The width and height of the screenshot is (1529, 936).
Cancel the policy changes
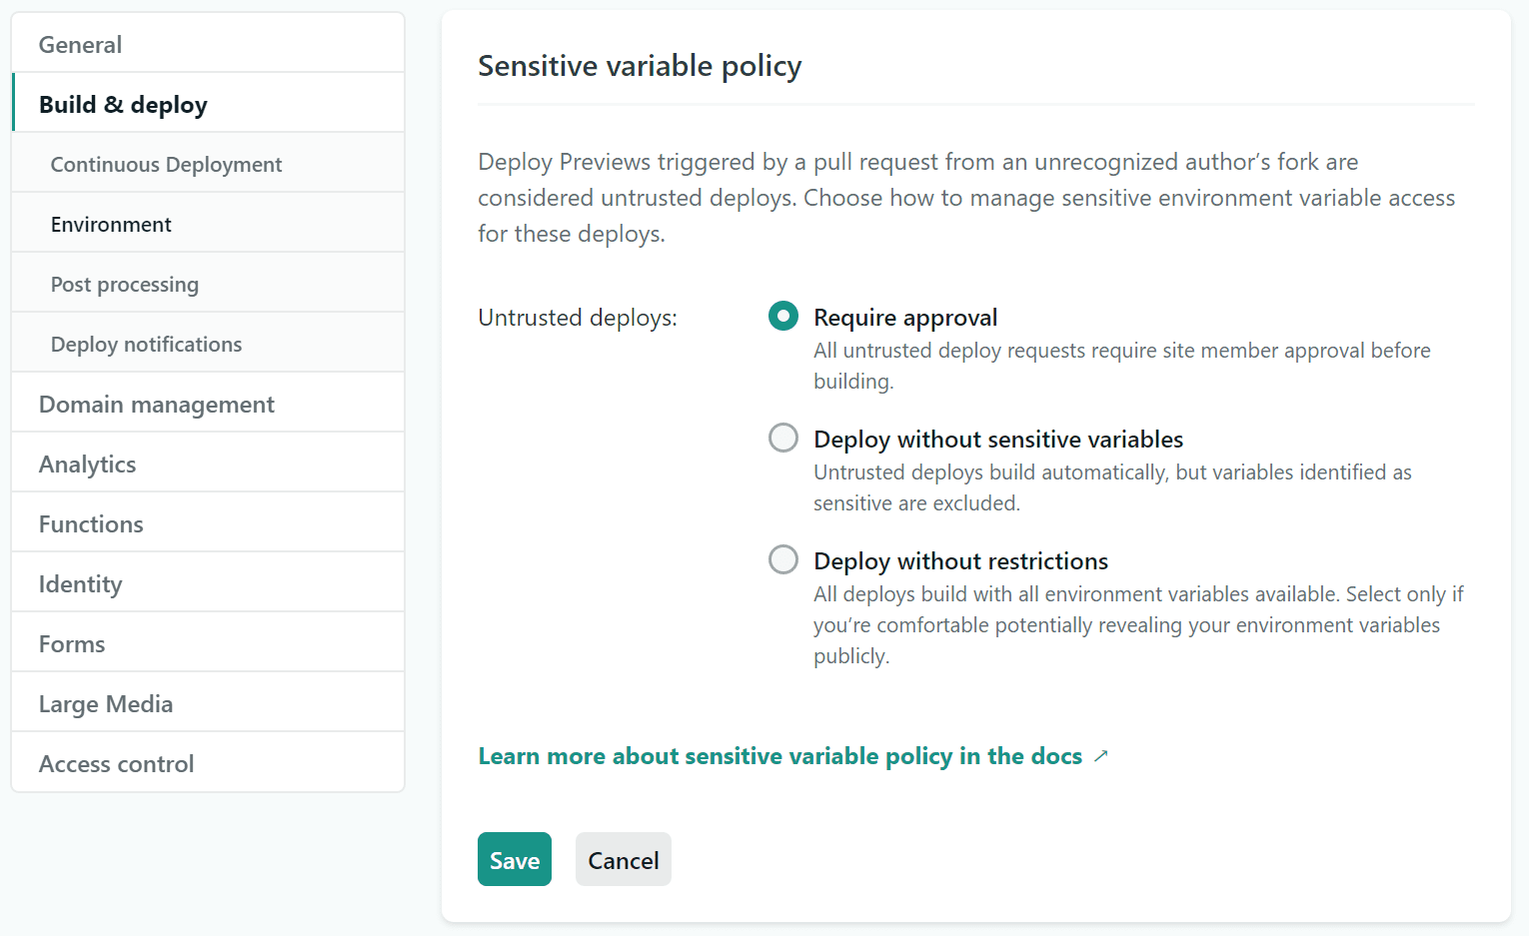(x=623, y=860)
